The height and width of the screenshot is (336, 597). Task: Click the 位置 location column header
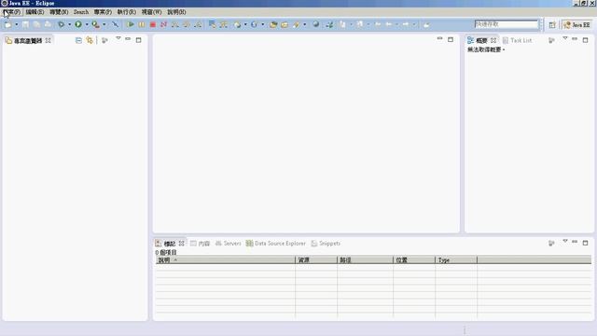414,259
